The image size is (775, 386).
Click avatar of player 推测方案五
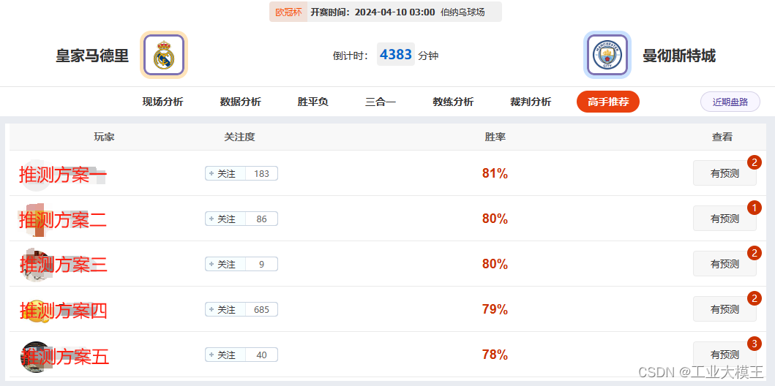[x=36, y=357]
